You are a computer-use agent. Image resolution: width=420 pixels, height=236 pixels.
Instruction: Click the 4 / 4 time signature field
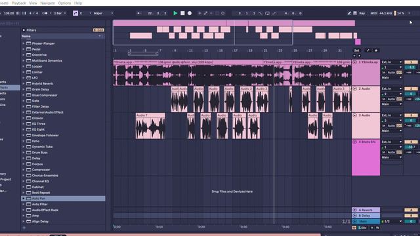tap(33, 13)
